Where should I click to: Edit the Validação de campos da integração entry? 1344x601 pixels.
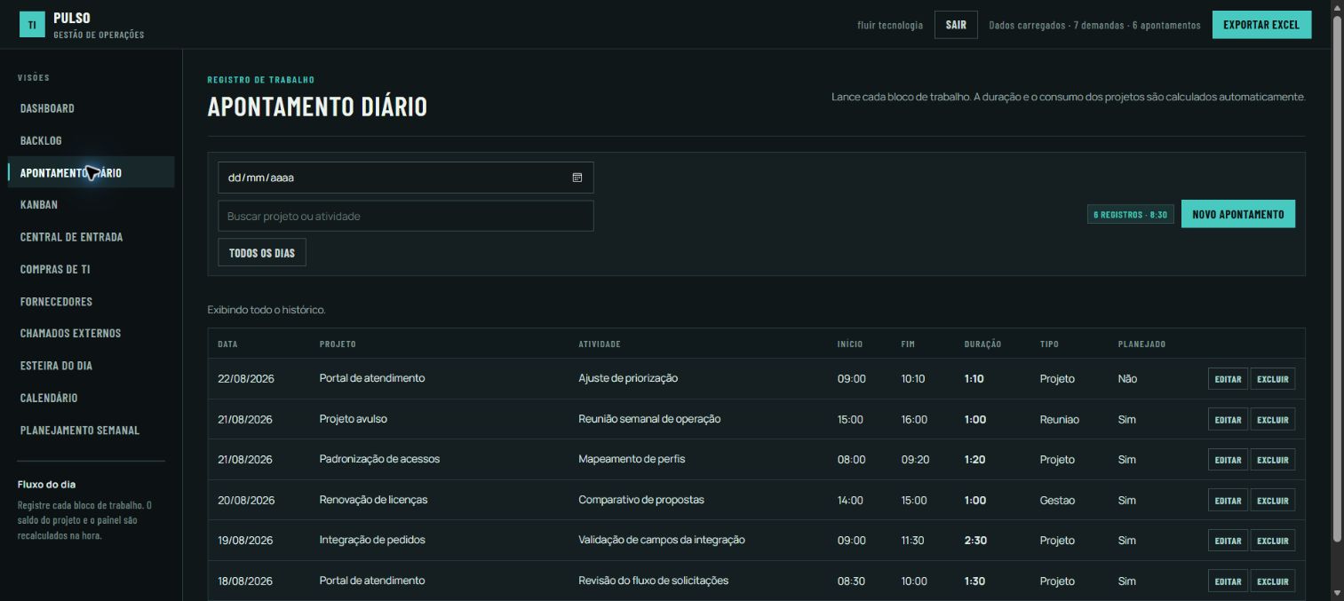[1228, 541]
